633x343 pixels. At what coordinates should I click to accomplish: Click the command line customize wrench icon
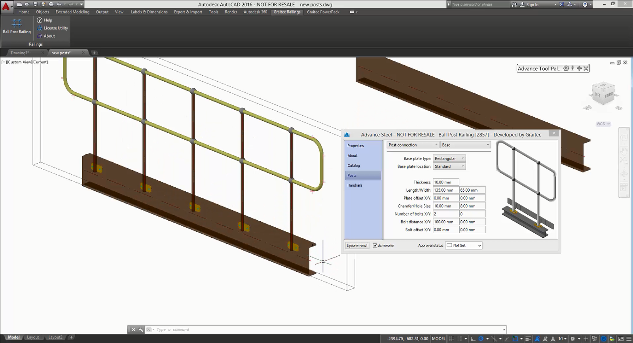(x=140, y=330)
